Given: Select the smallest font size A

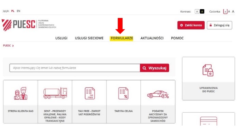Looking at the screenshot, I should click(x=225, y=12).
